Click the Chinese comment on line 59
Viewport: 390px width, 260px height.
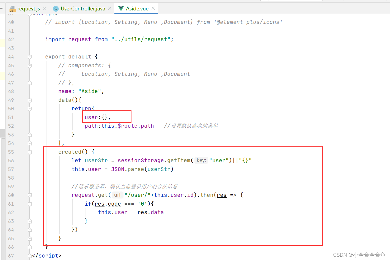125,187
